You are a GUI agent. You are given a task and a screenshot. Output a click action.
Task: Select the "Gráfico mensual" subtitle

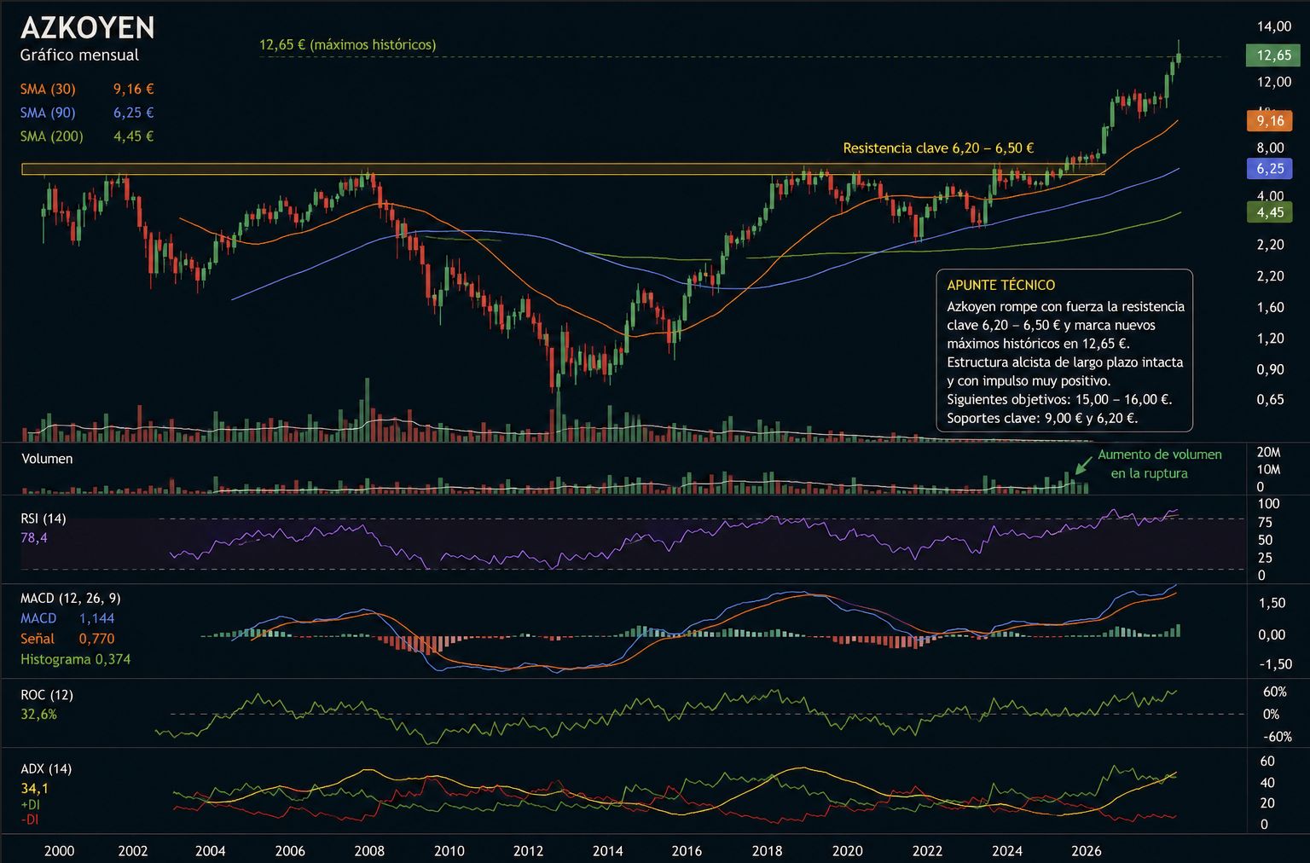(79, 55)
